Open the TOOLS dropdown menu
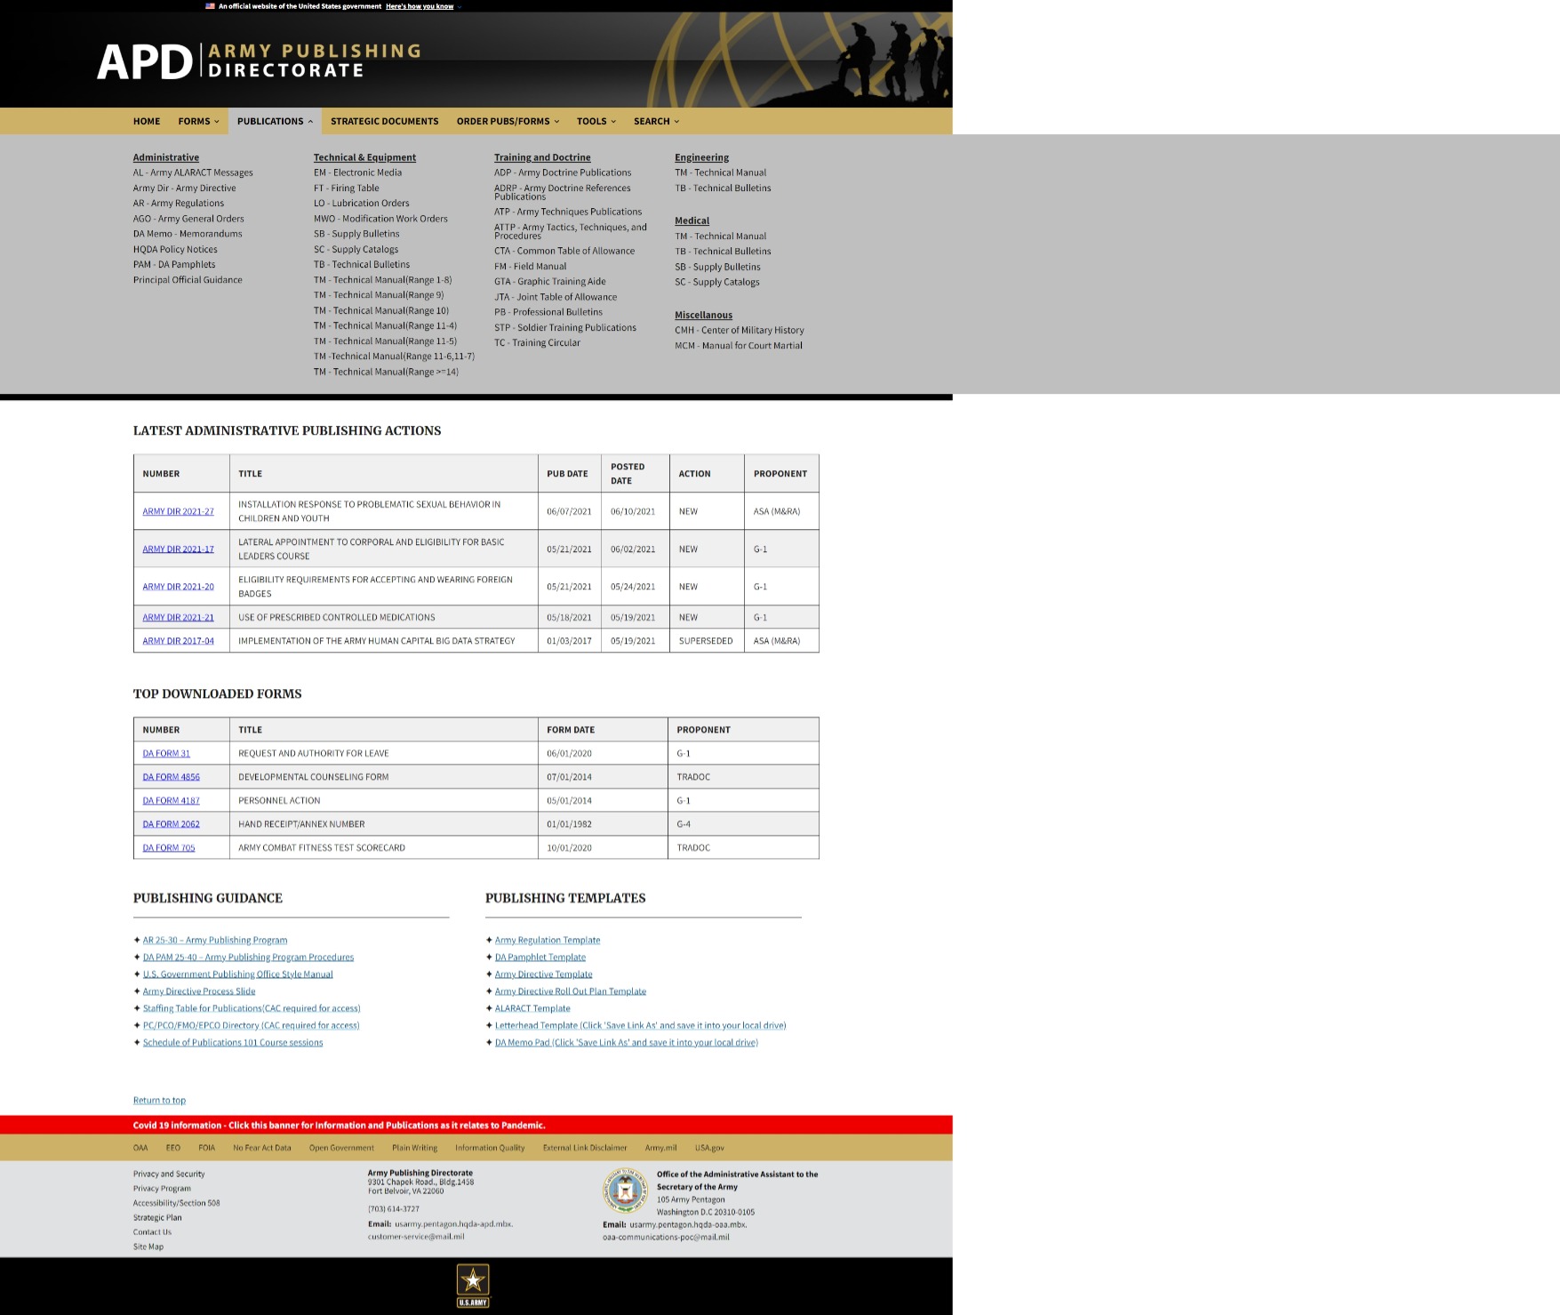The width and height of the screenshot is (1560, 1315). [596, 121]
